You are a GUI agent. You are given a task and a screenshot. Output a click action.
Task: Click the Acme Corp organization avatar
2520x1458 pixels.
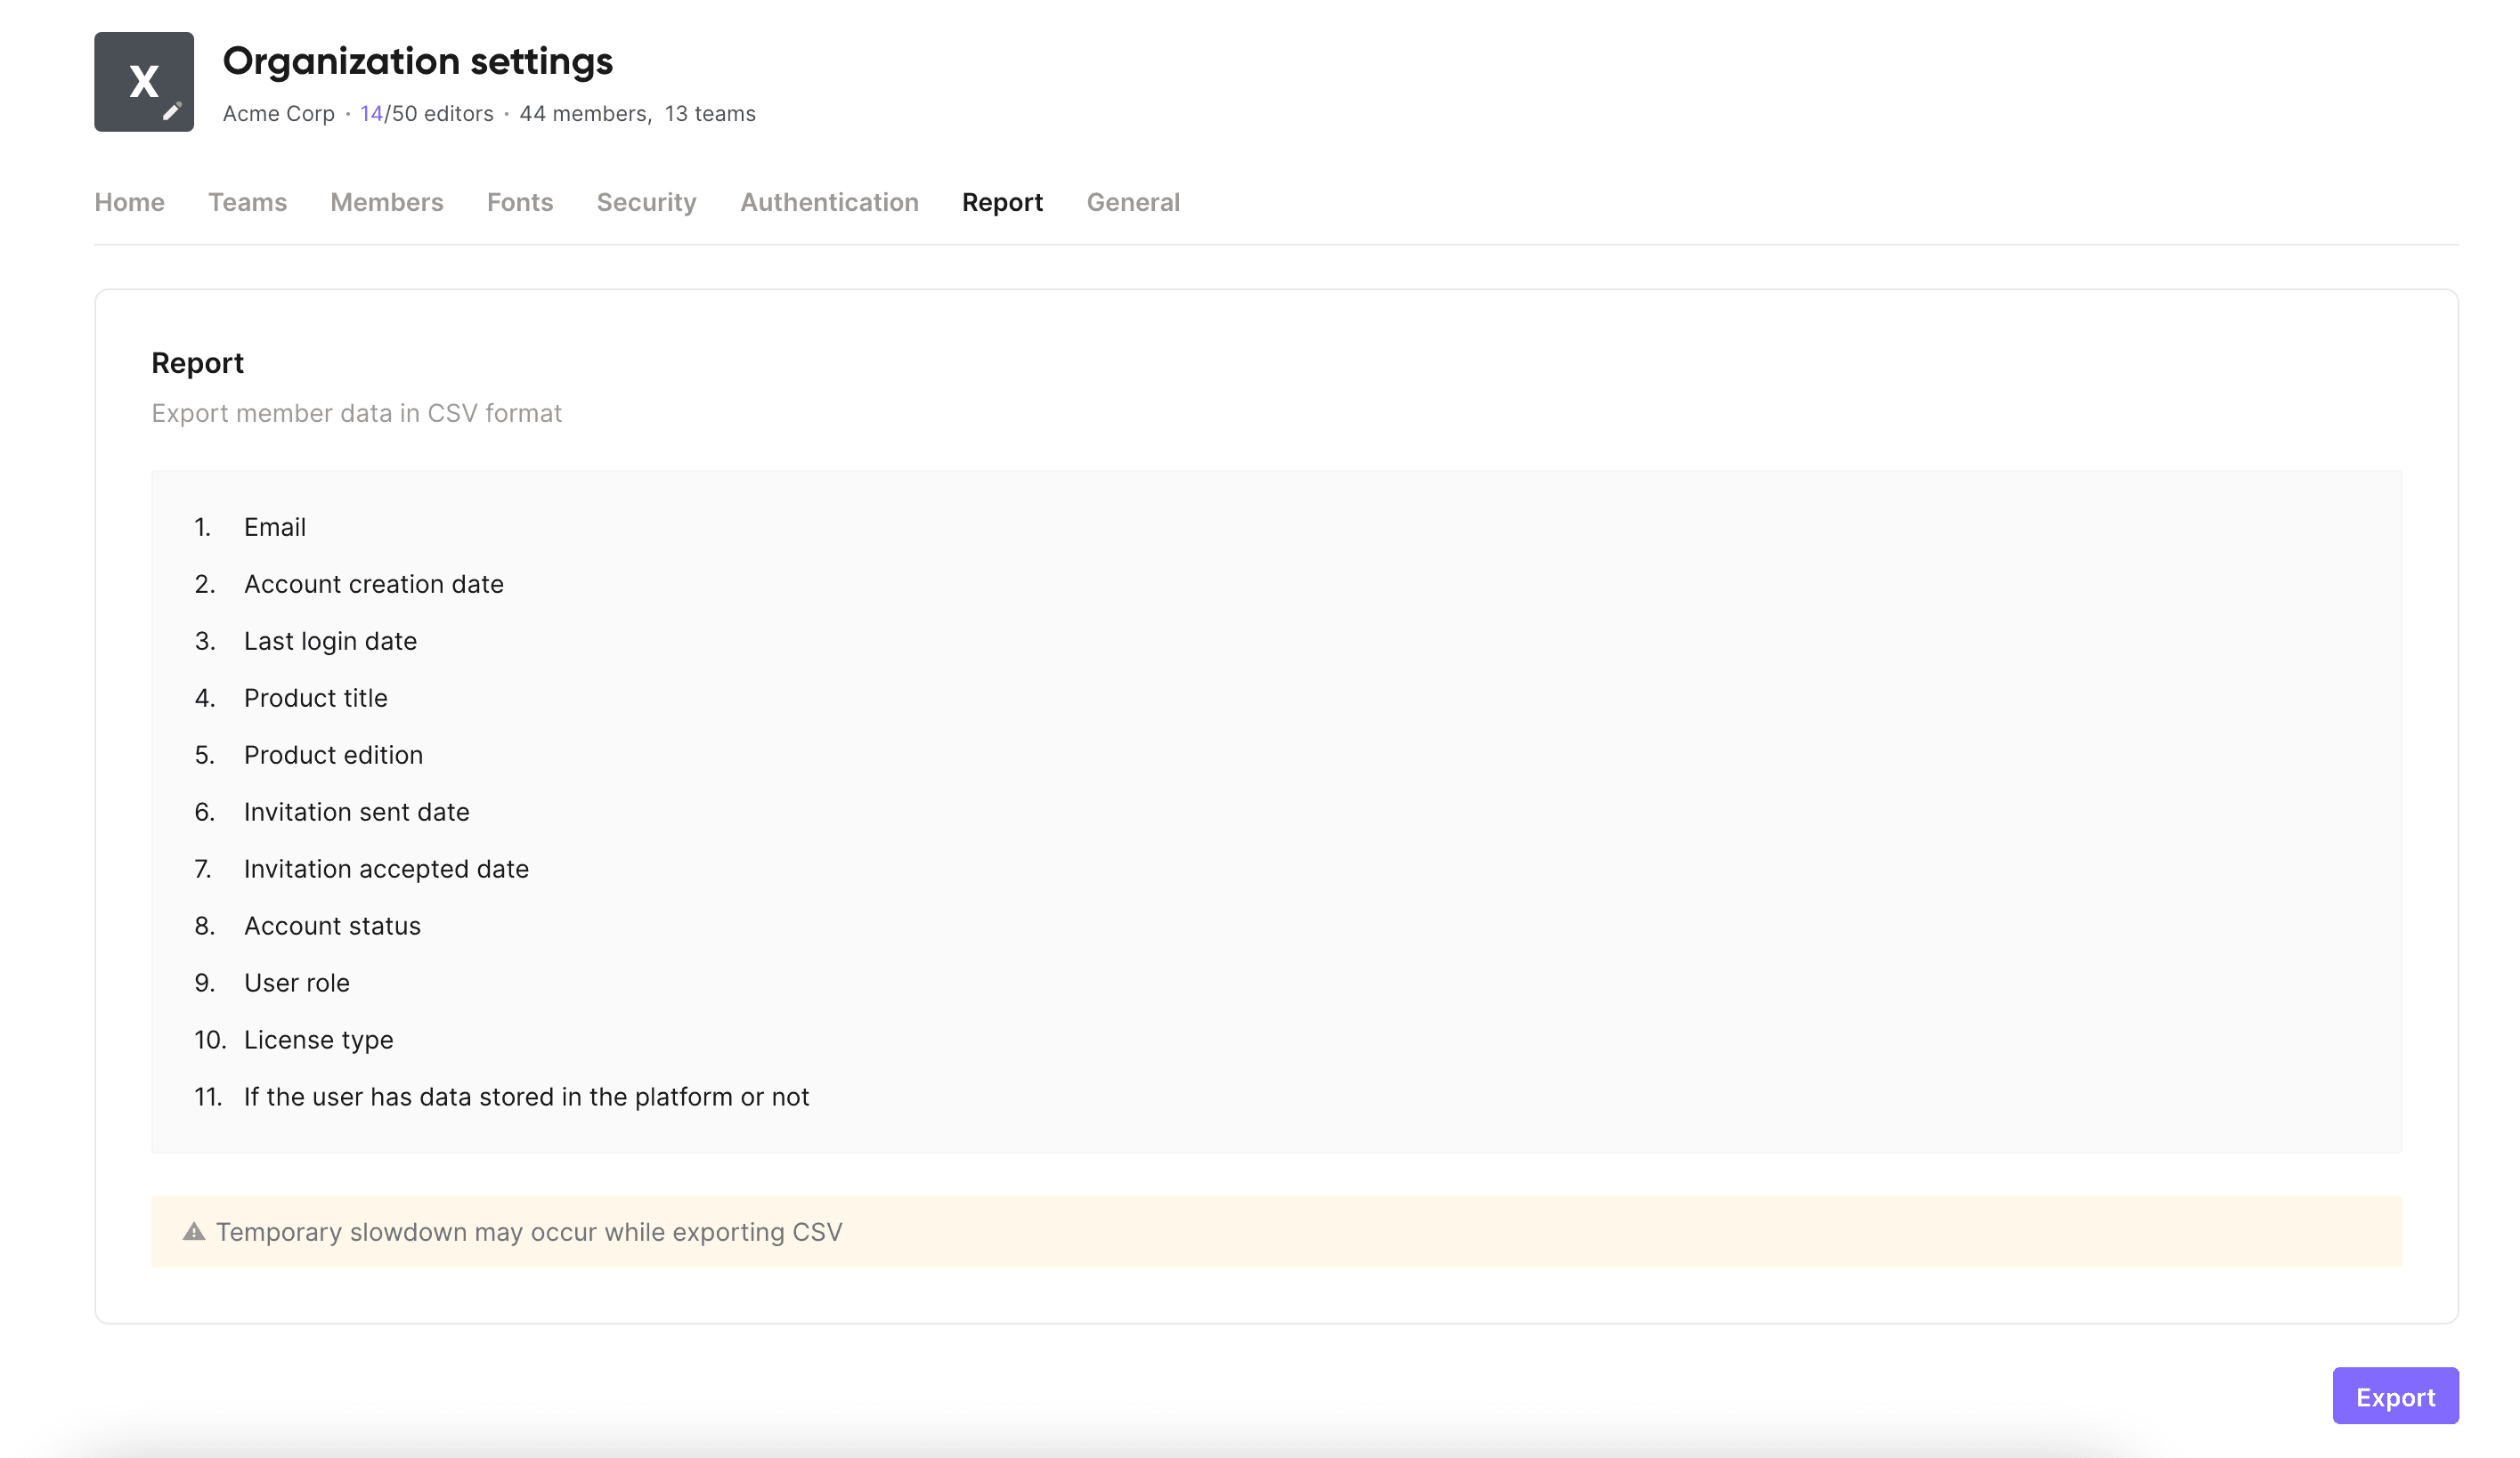click(143, 80)
